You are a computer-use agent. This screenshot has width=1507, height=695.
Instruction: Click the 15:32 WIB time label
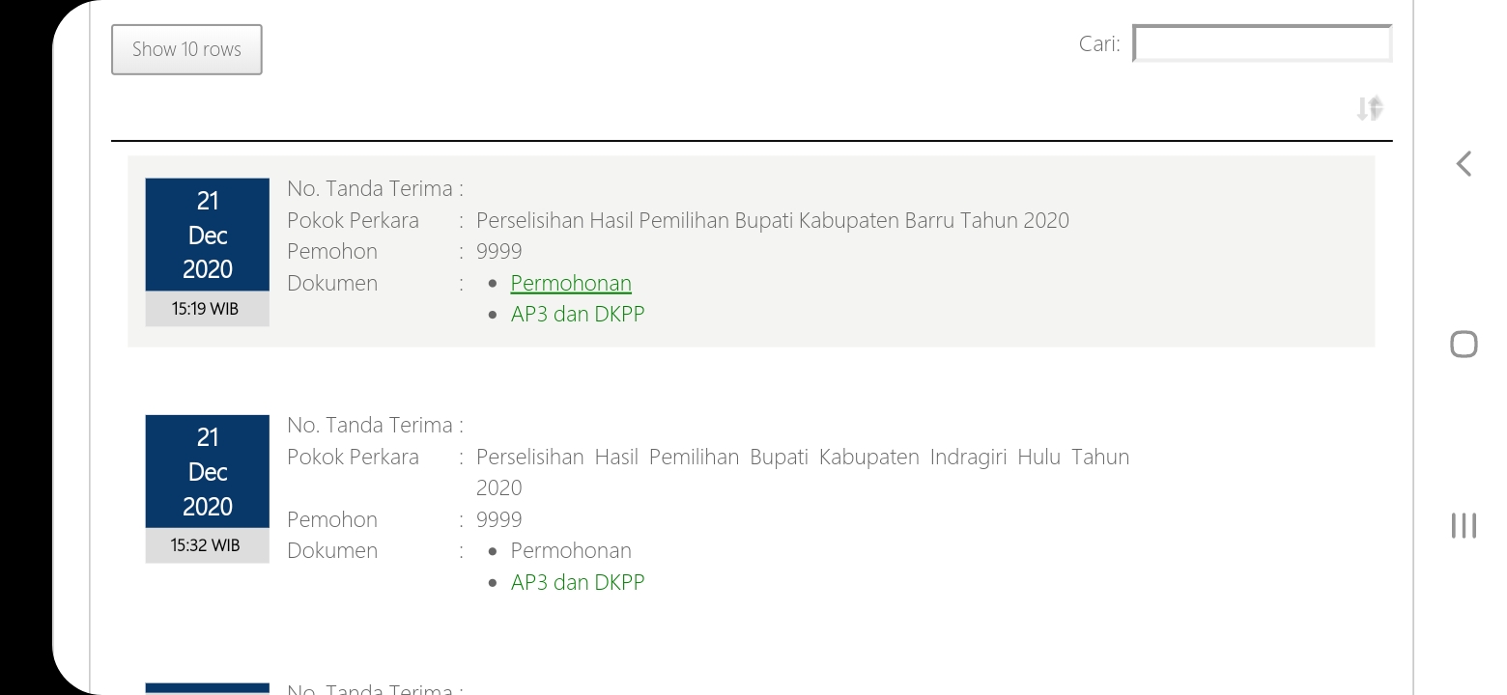pos(206,545)
